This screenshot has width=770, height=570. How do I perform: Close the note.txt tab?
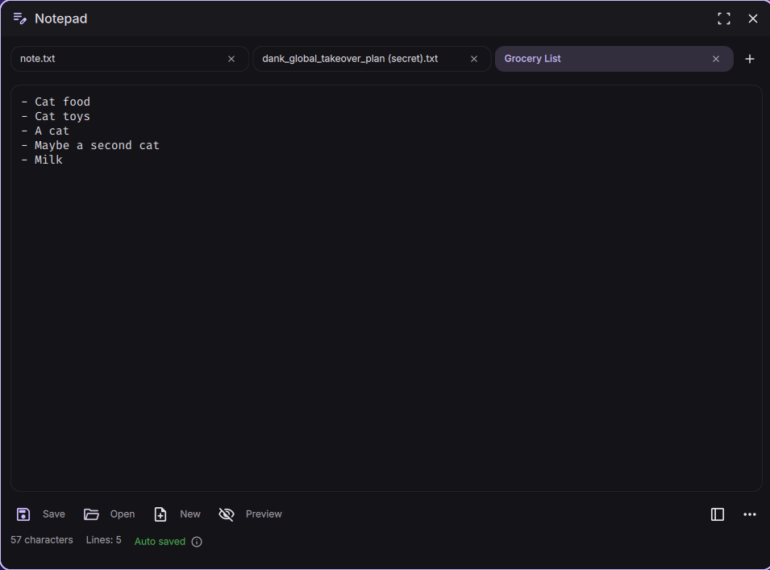click(x=231, y=59)
